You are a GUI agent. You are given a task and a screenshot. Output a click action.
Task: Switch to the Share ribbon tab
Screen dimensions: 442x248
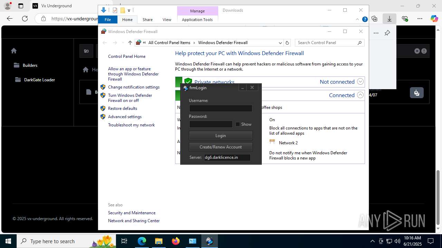point(147,20)
